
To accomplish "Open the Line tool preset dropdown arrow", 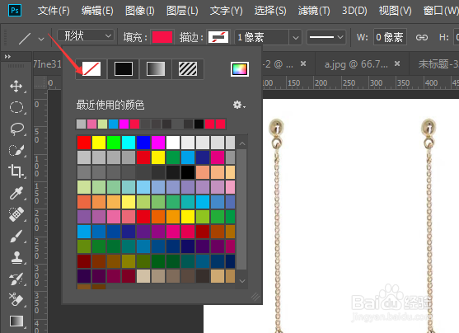I will [41, 39].
